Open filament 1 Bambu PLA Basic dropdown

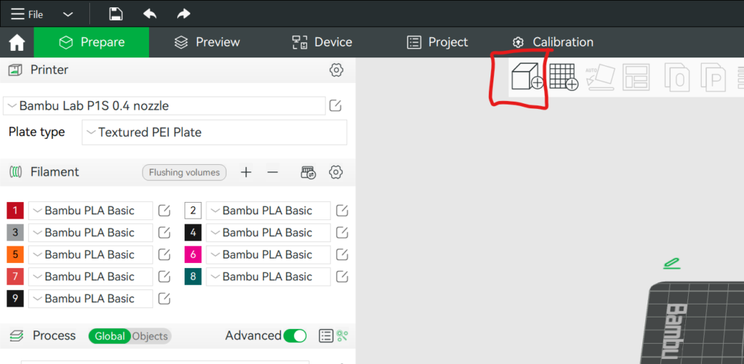pos(90,211)
